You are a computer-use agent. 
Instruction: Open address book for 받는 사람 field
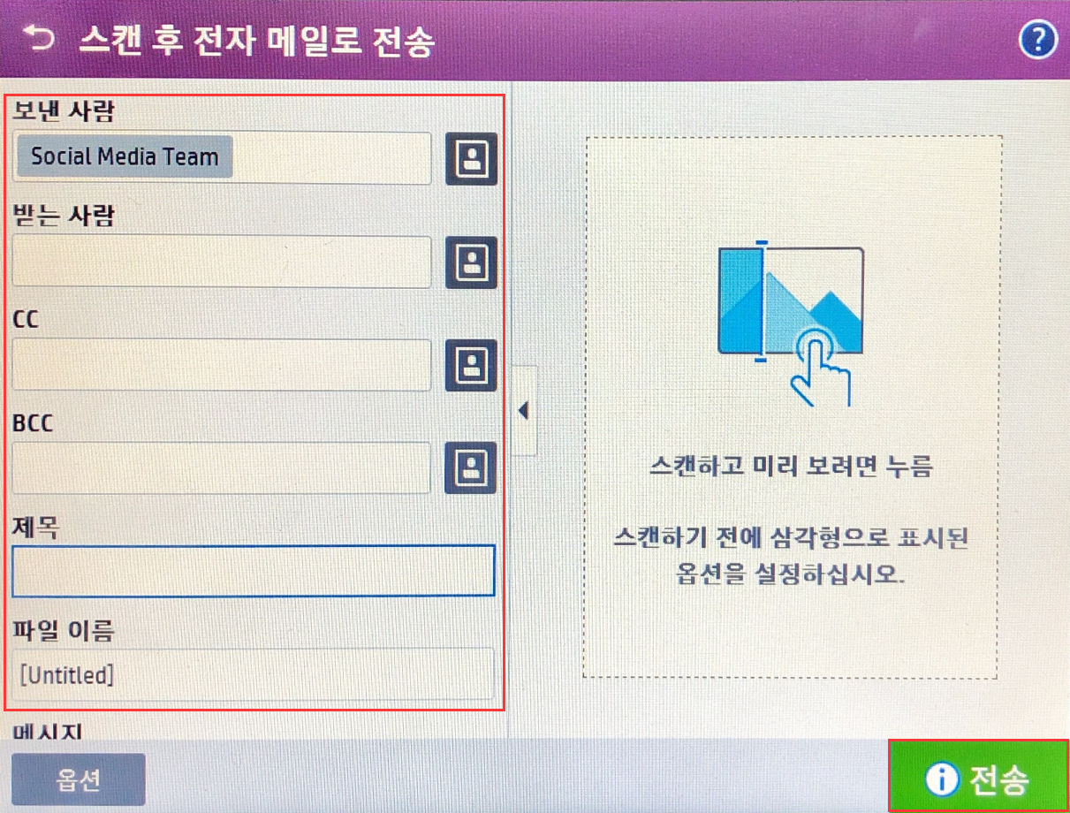[471, 262]
